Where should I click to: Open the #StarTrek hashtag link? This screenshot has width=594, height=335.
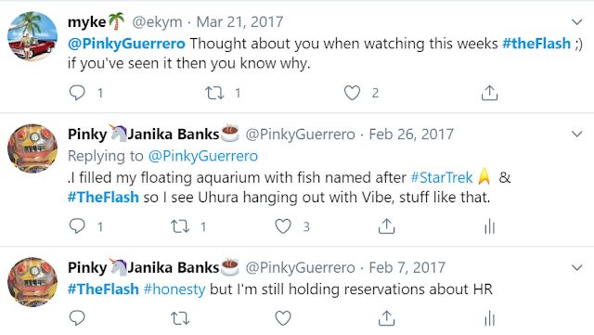442,177
